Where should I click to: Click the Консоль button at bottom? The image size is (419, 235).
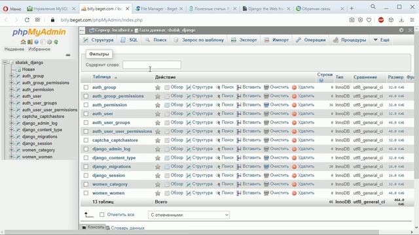(x=93, y=227)
